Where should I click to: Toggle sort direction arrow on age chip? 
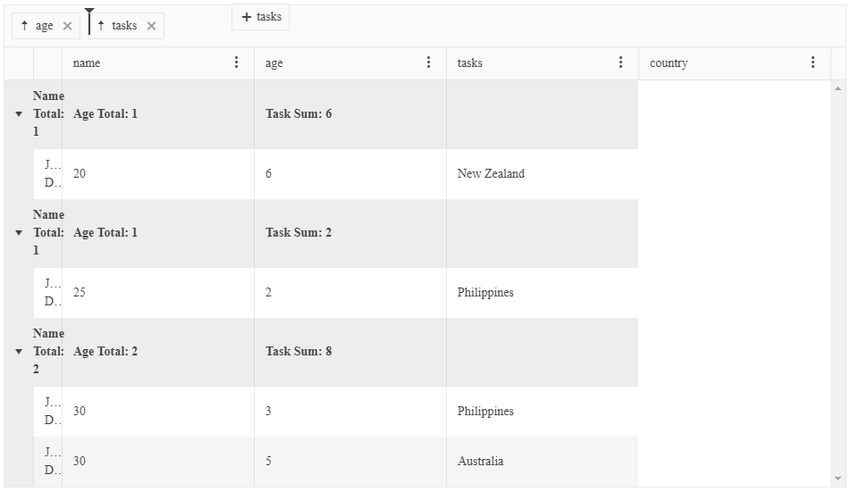point(24,26)
